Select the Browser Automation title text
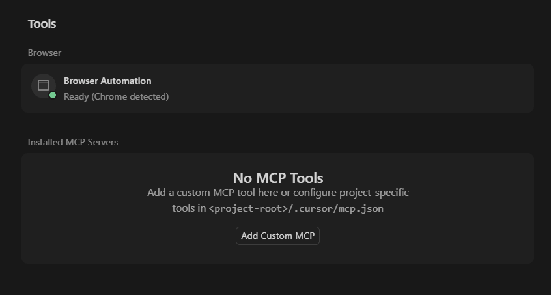Viewport: 551px width, 295px height. [107, 81]
